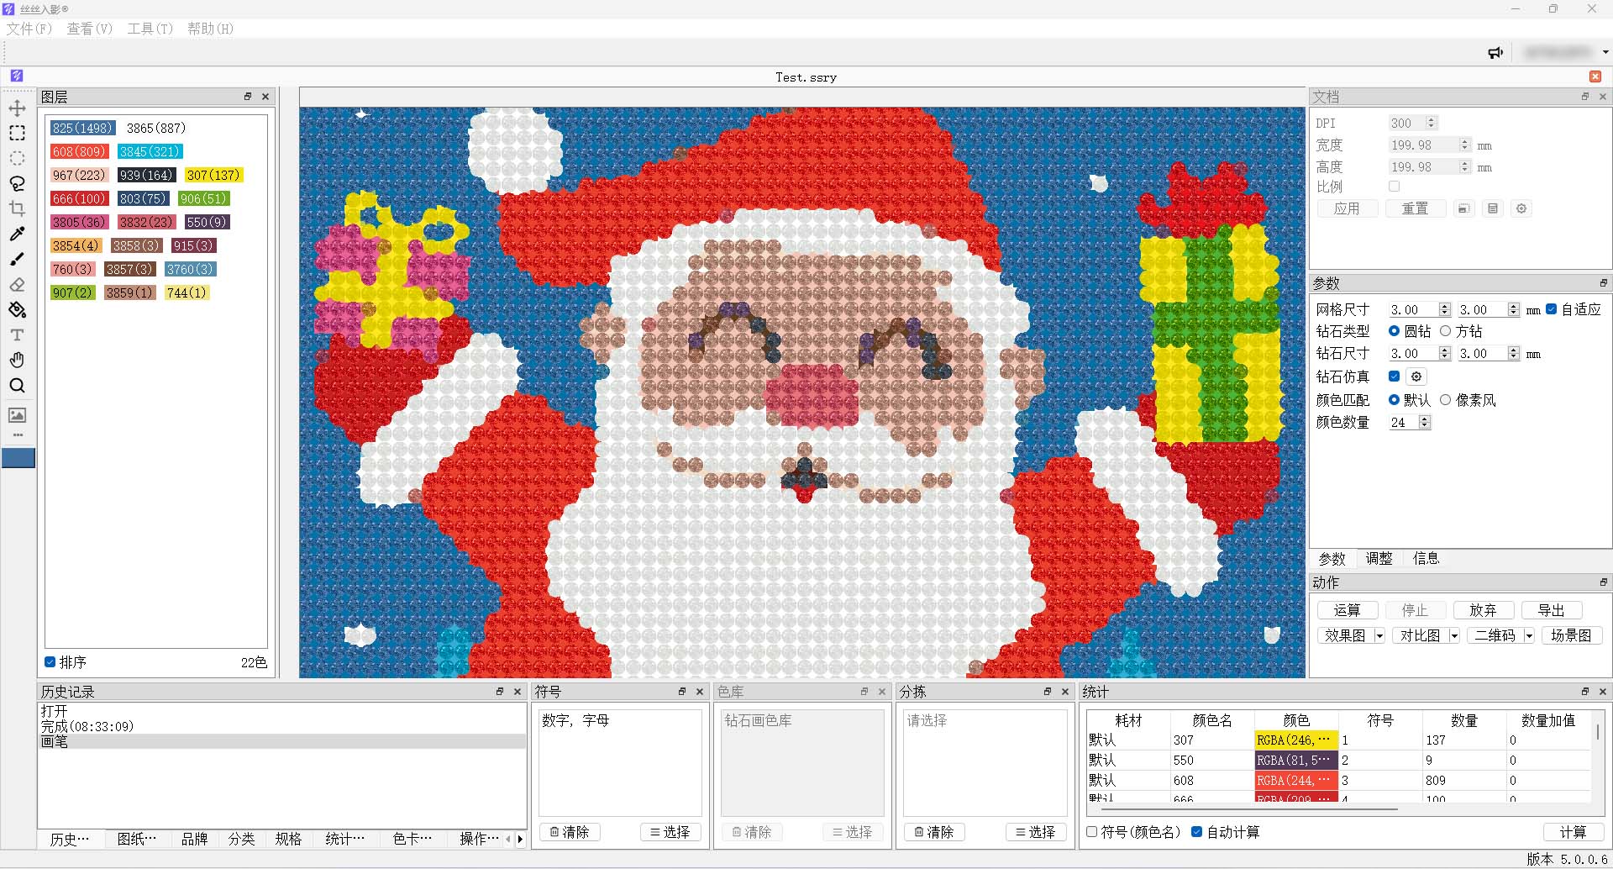Select the rectangular marquee tool
Viewport: 1613px width, 869px height.
(x=17, y=134)
